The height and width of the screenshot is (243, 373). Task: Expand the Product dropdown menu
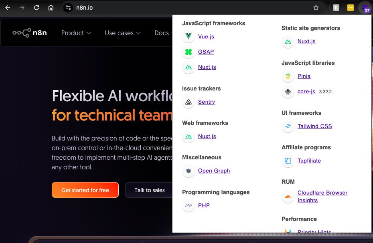click(x=76, y=33)
